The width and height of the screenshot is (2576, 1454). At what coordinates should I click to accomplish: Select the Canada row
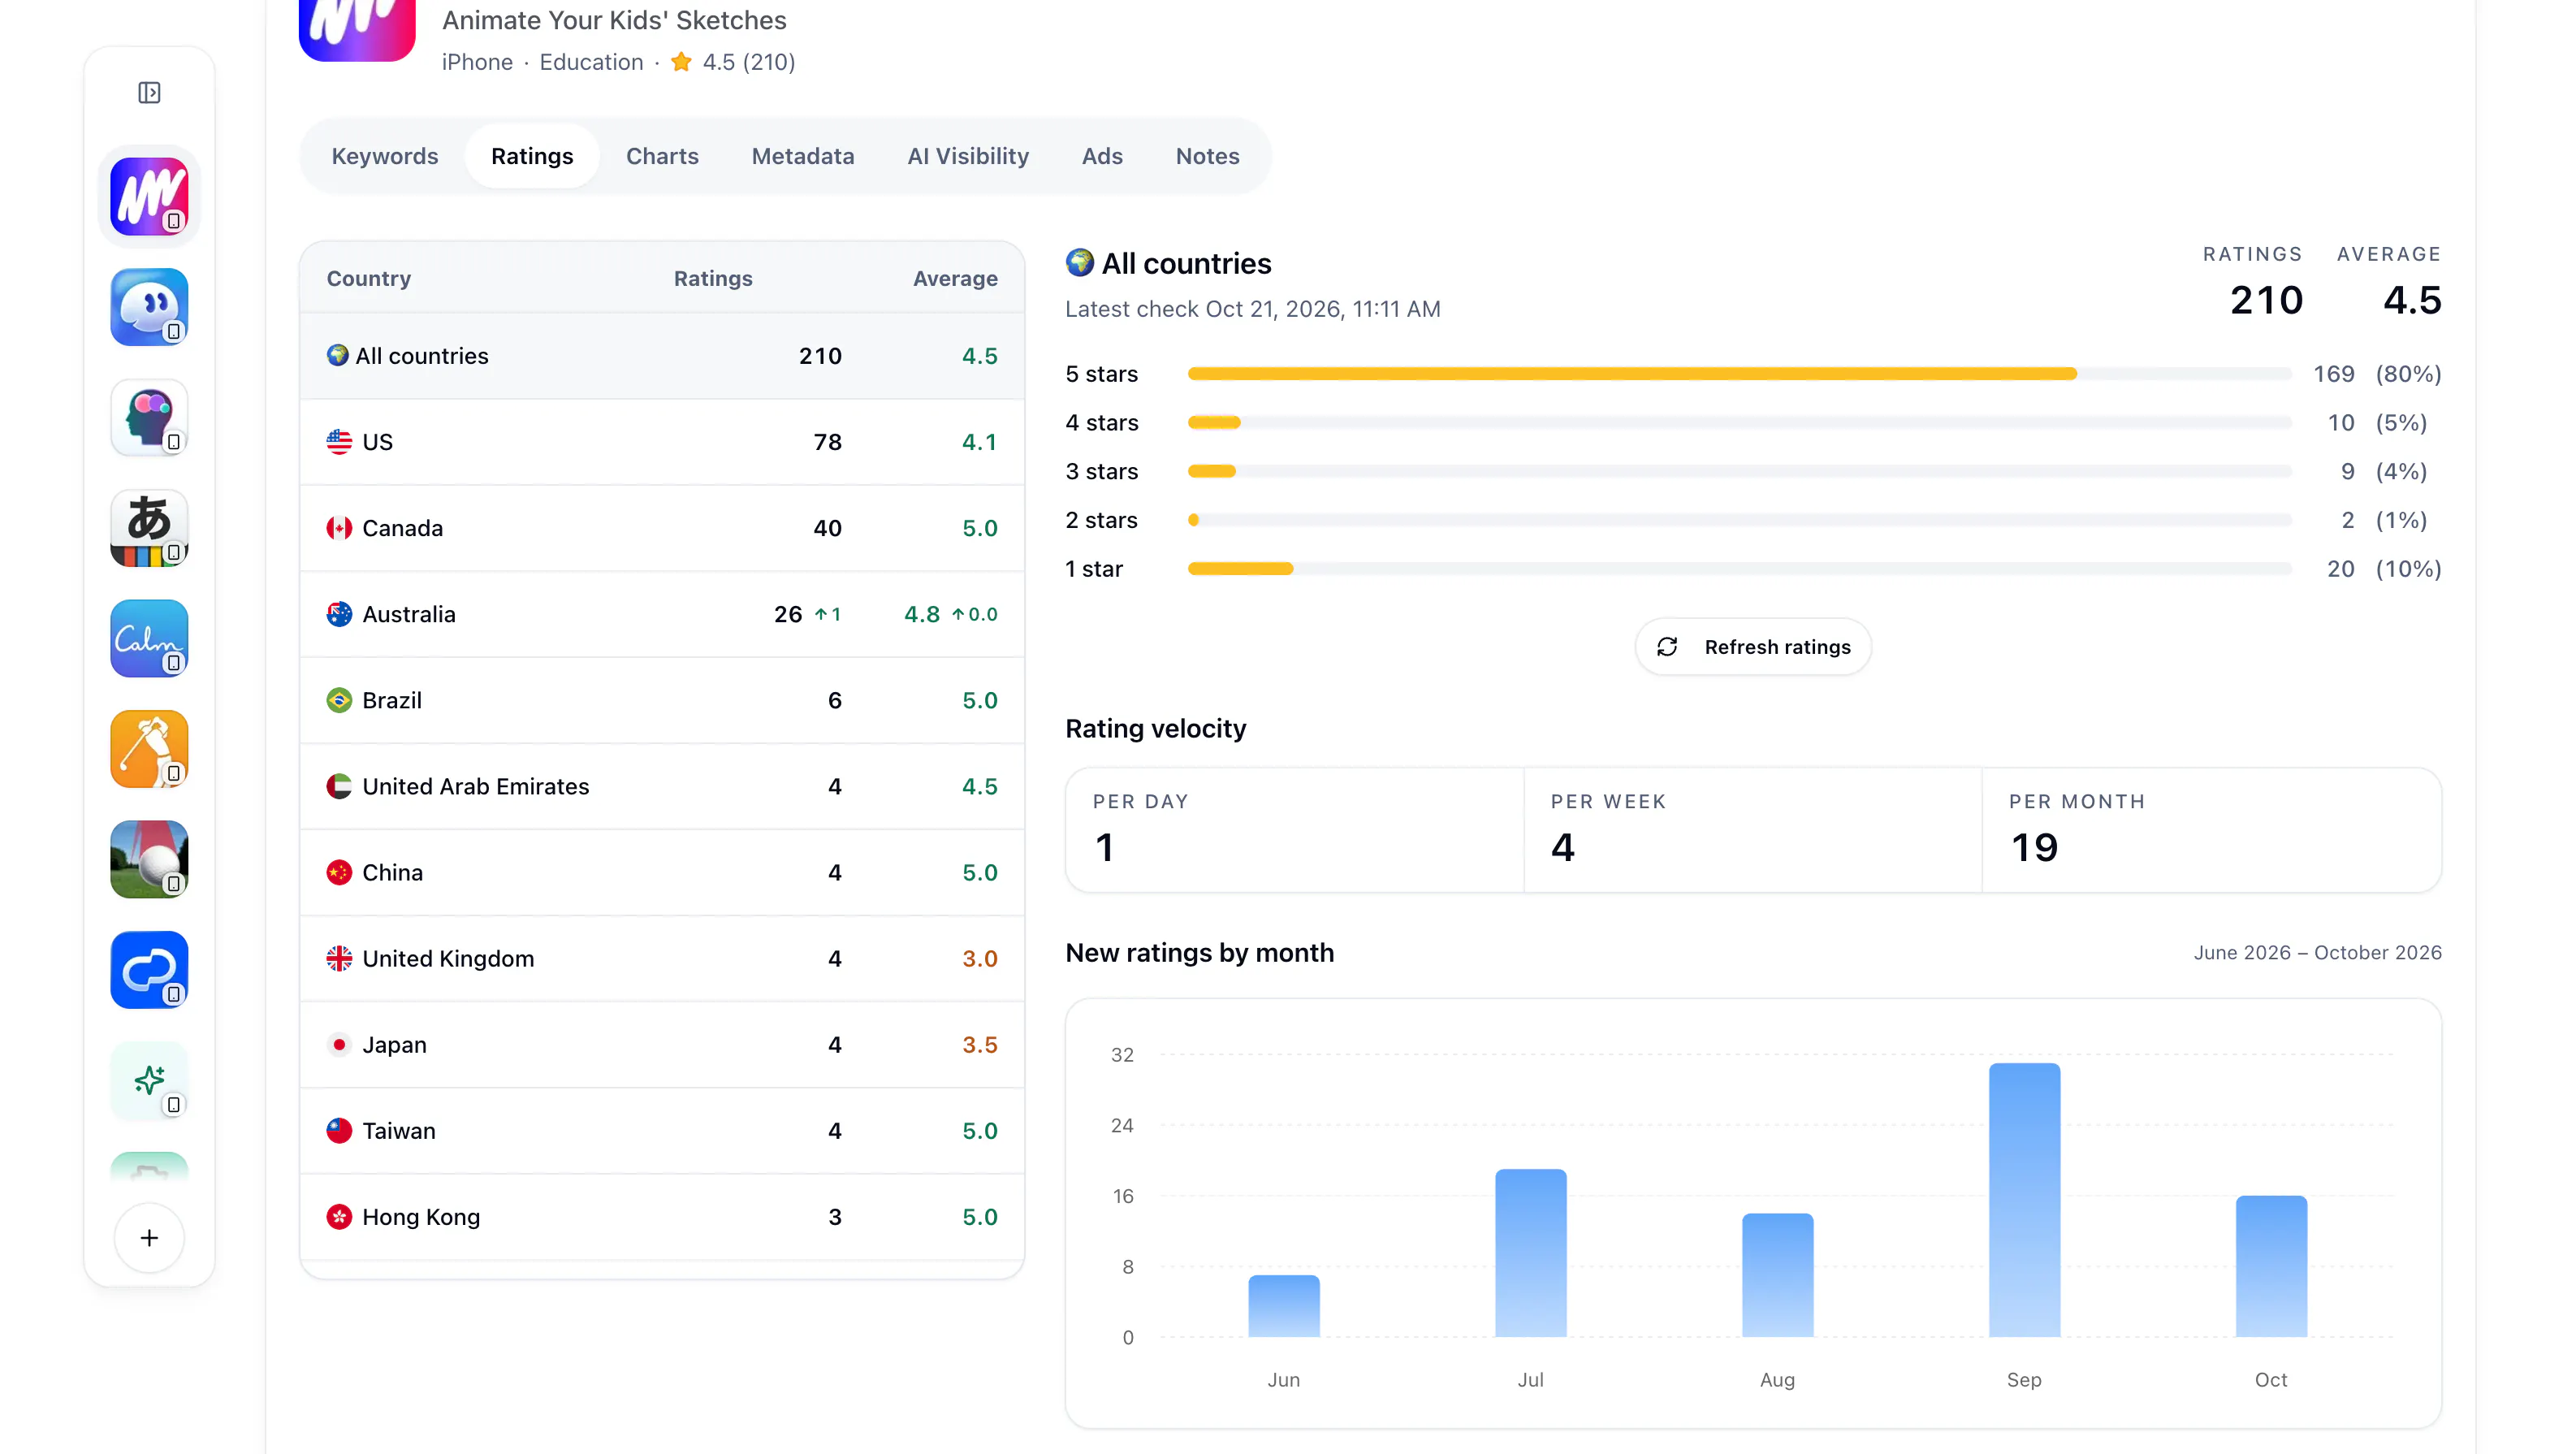click(662, 528)
